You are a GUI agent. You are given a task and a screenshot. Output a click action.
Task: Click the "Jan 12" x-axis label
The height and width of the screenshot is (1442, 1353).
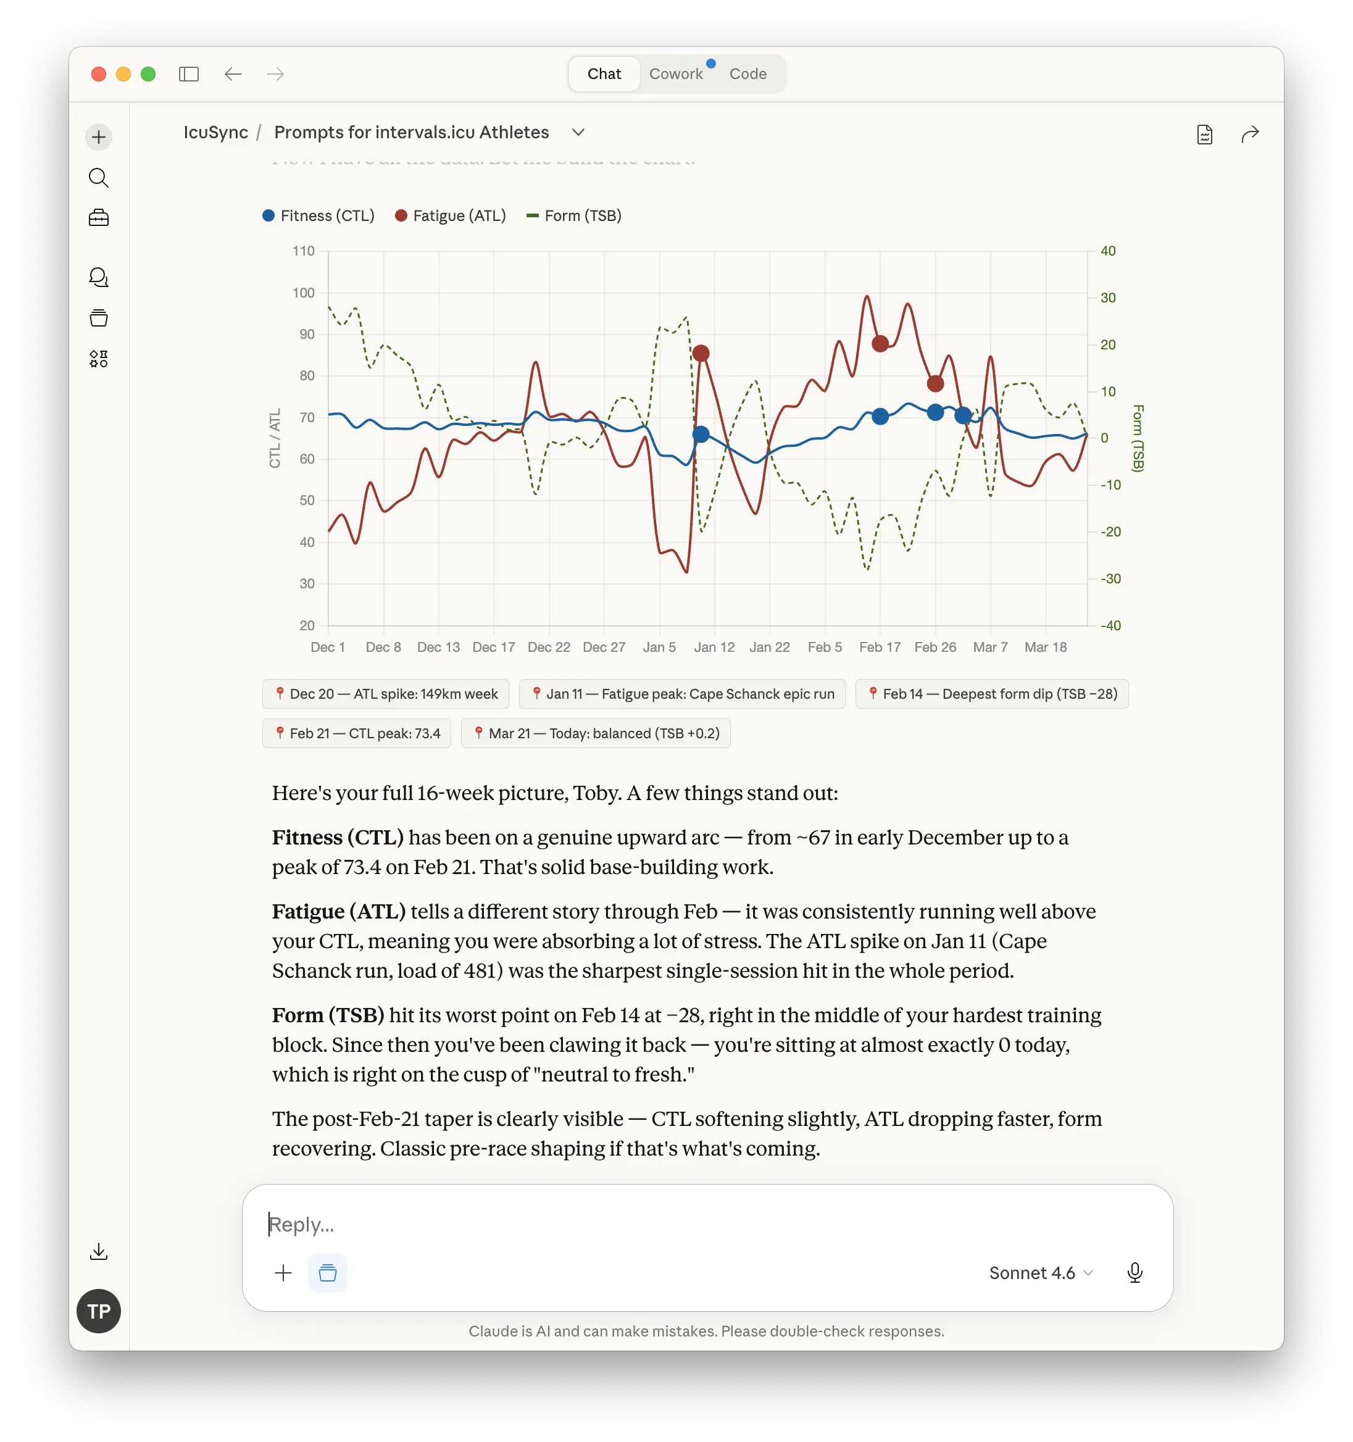pos(715,647)
